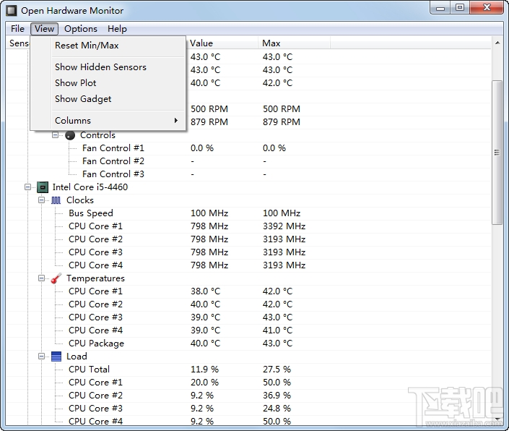Collapse the Controls tree node
509x431 pixels.
tap(55, 135)
